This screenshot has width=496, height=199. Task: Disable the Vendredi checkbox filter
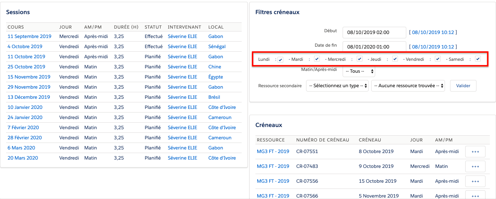tap(438, 59)
